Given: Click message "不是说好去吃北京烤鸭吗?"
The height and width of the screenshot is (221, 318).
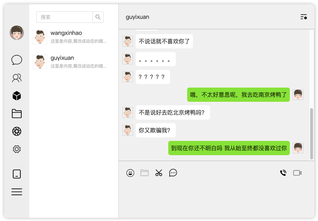Looking at the screenshot, I should coord(173,112).
